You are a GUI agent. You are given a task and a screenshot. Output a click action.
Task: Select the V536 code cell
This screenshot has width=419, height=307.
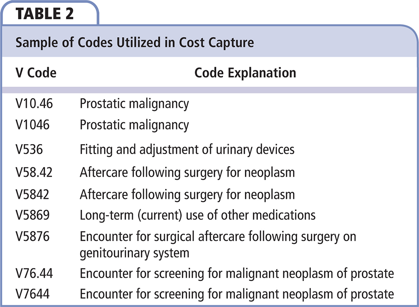(x=29, y=149)
